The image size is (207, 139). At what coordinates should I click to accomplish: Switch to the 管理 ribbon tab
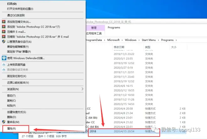pyautogui.click(x=94, y=28)
